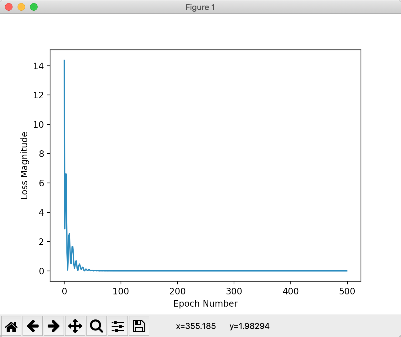Click the y-axis tick label 4
401x337 pixels.
pos(41,212)
